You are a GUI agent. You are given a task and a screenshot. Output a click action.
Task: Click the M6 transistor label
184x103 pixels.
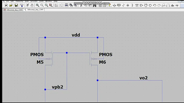[x=102, y=62]
